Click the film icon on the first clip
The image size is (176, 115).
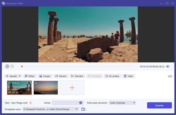pos(9,83)
